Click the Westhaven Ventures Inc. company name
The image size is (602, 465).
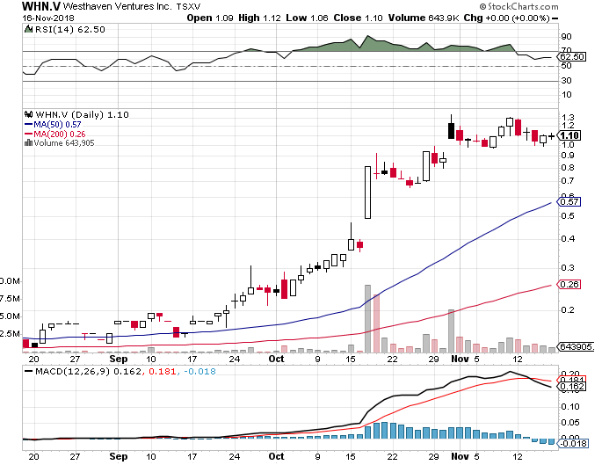(117, 6)
